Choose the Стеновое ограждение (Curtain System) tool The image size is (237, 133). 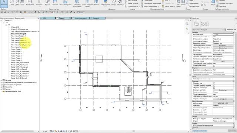click(x=77, y=4)
